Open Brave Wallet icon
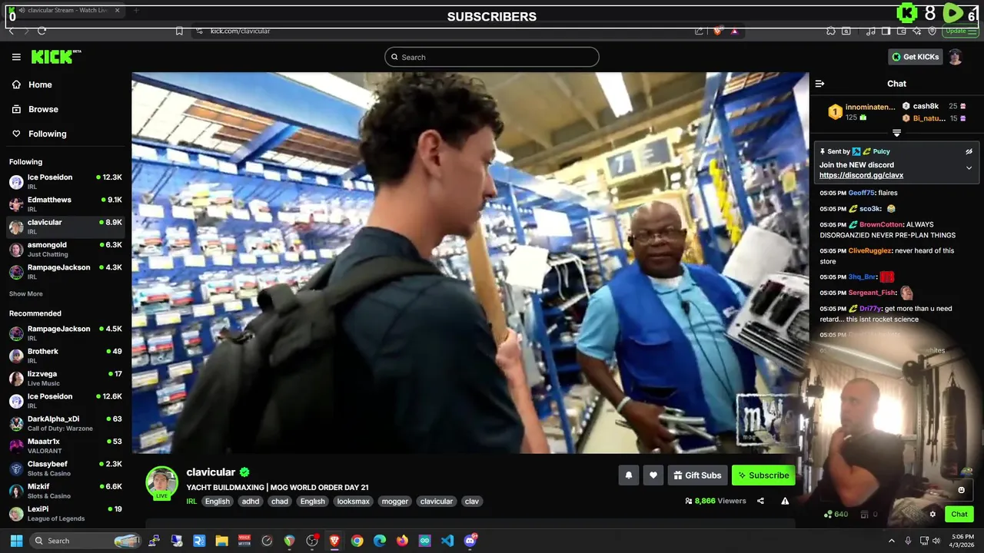The image size is (984, 553). click(902, 31)
